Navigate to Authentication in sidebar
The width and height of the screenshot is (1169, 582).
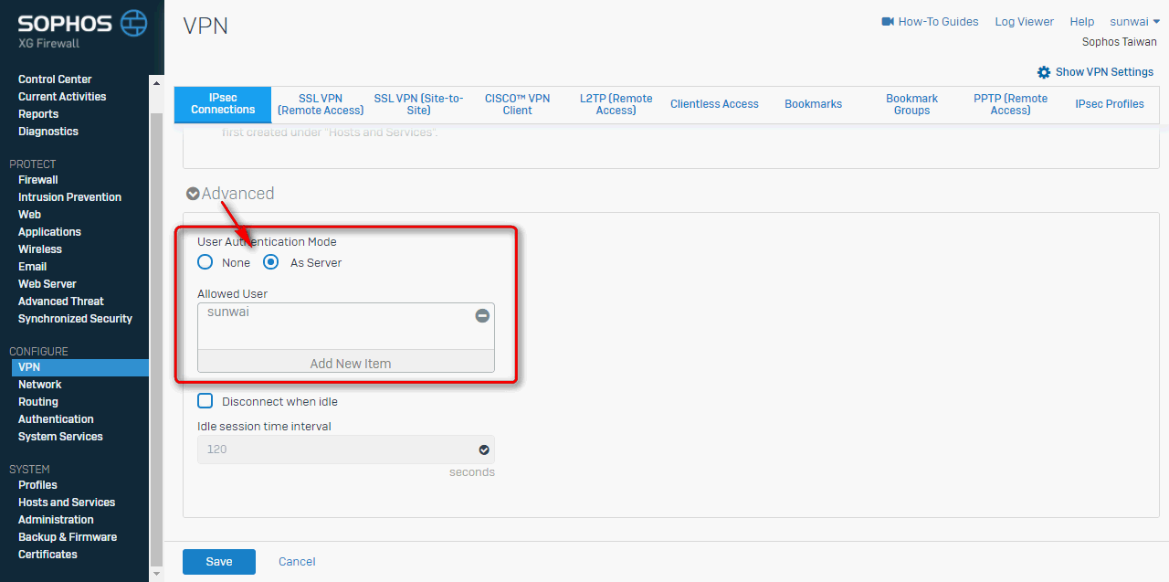coord(56,419)
